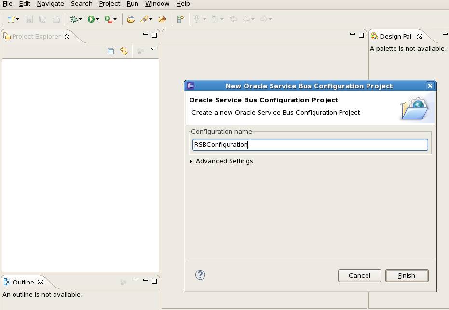The width and height of the screenshot is (449, 310).
Task: Open dropdown arrow beside Back arrow
Action: 253,19
